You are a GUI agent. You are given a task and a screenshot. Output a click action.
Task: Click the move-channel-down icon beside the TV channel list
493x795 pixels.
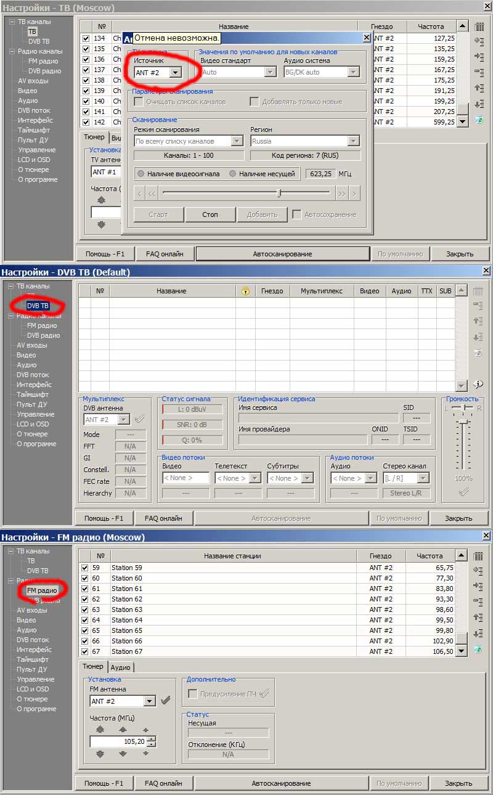(479, 103)
